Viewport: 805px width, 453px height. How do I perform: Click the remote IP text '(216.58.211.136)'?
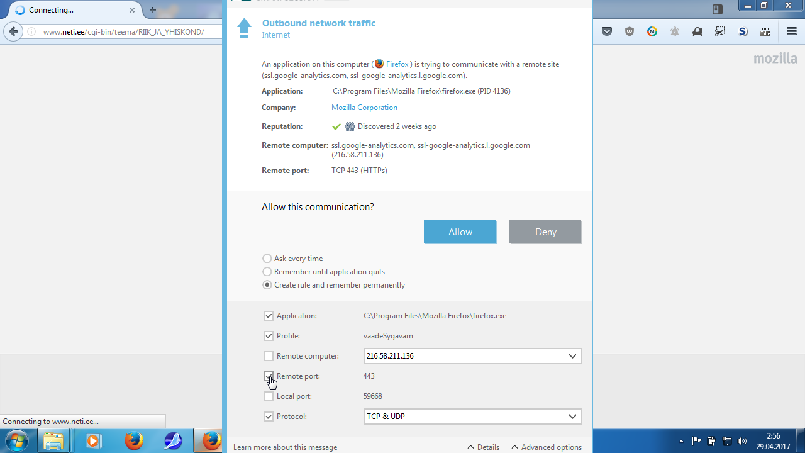point(357,155)
